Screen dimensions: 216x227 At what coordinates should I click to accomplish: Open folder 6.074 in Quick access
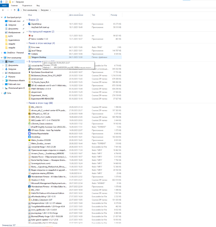10,36
